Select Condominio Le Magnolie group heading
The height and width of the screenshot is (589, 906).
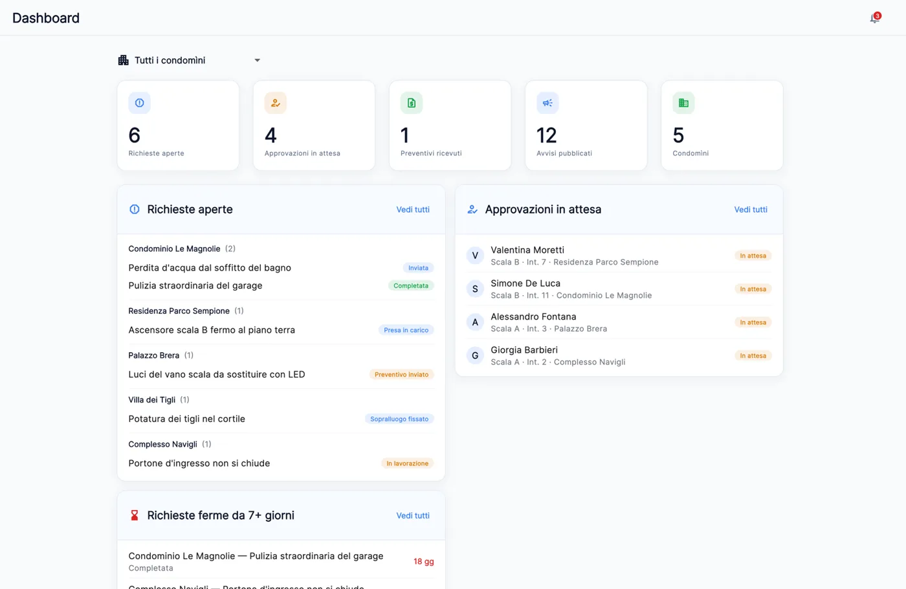(x=174, y=249)
